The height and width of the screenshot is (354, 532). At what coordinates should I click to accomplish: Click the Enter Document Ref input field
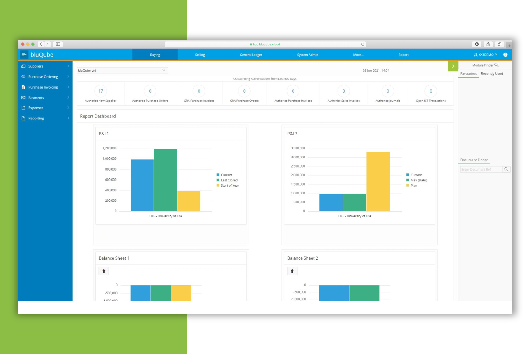coord(481,169)
